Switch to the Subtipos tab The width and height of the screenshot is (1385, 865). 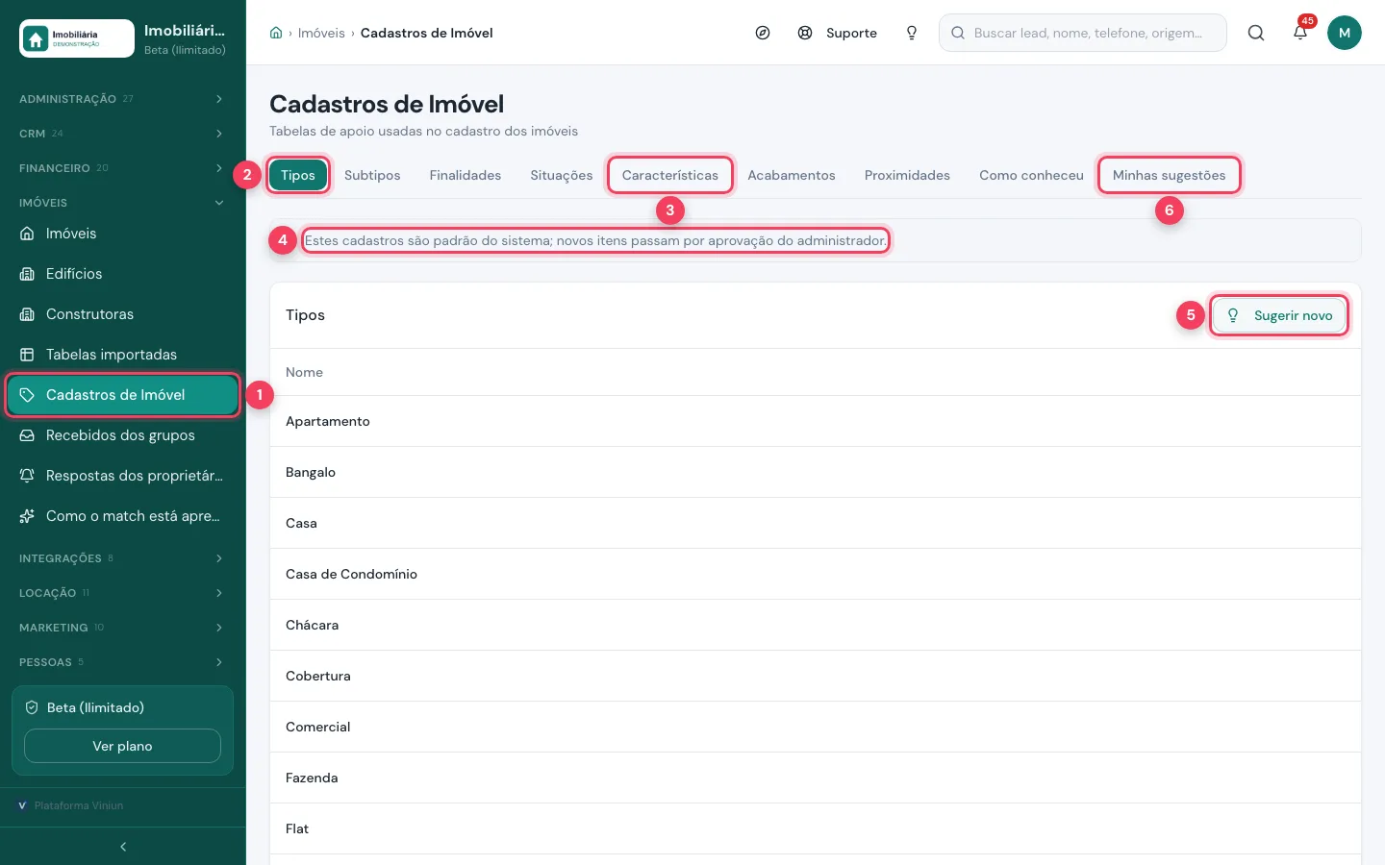coord(372,175)
